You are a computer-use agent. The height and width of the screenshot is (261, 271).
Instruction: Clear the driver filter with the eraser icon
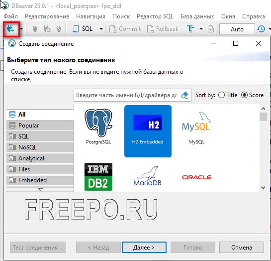[184, 95]
